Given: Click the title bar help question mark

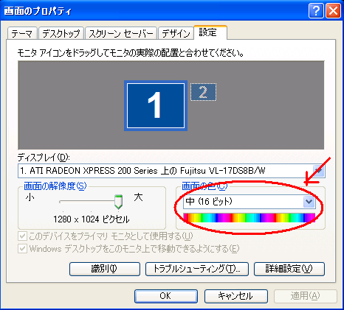Looking at the screenshot, I should [x=316, y=11].
